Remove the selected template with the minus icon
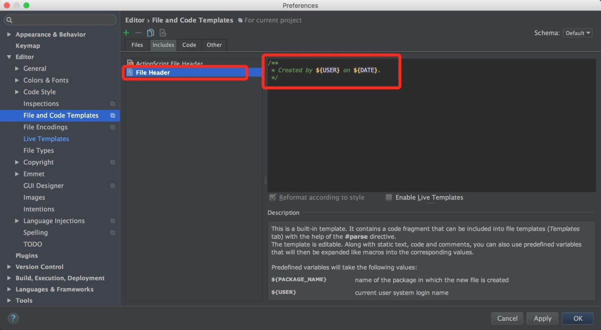 (138, 33)
